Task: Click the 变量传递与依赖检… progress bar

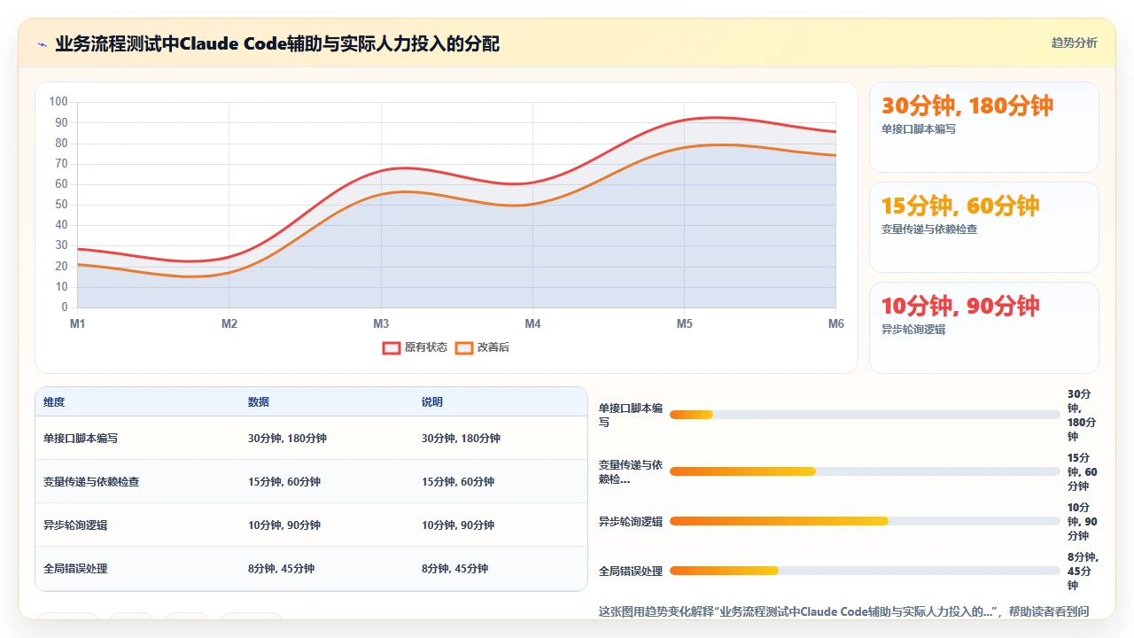Action: (865, 471)
